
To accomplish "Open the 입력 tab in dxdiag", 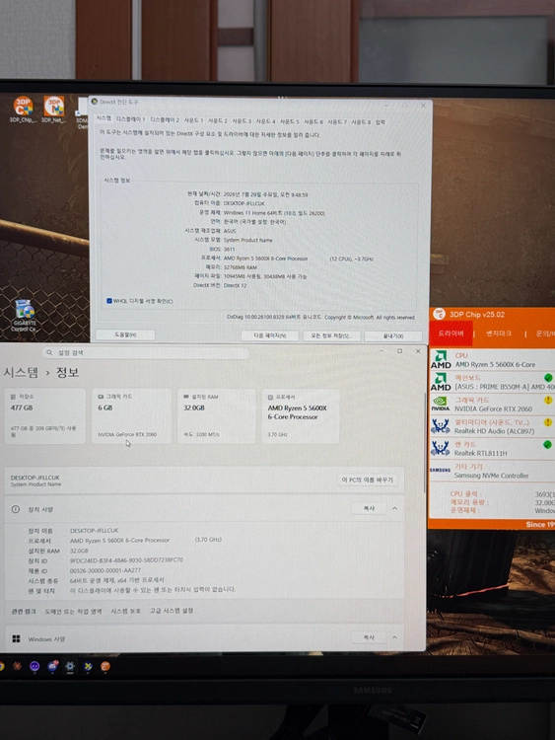I will click(381, 122).
